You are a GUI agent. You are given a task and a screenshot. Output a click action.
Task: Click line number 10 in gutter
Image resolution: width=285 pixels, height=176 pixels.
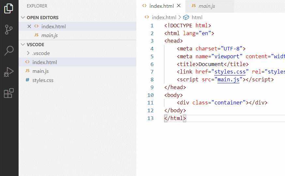[x=150, y=95]
